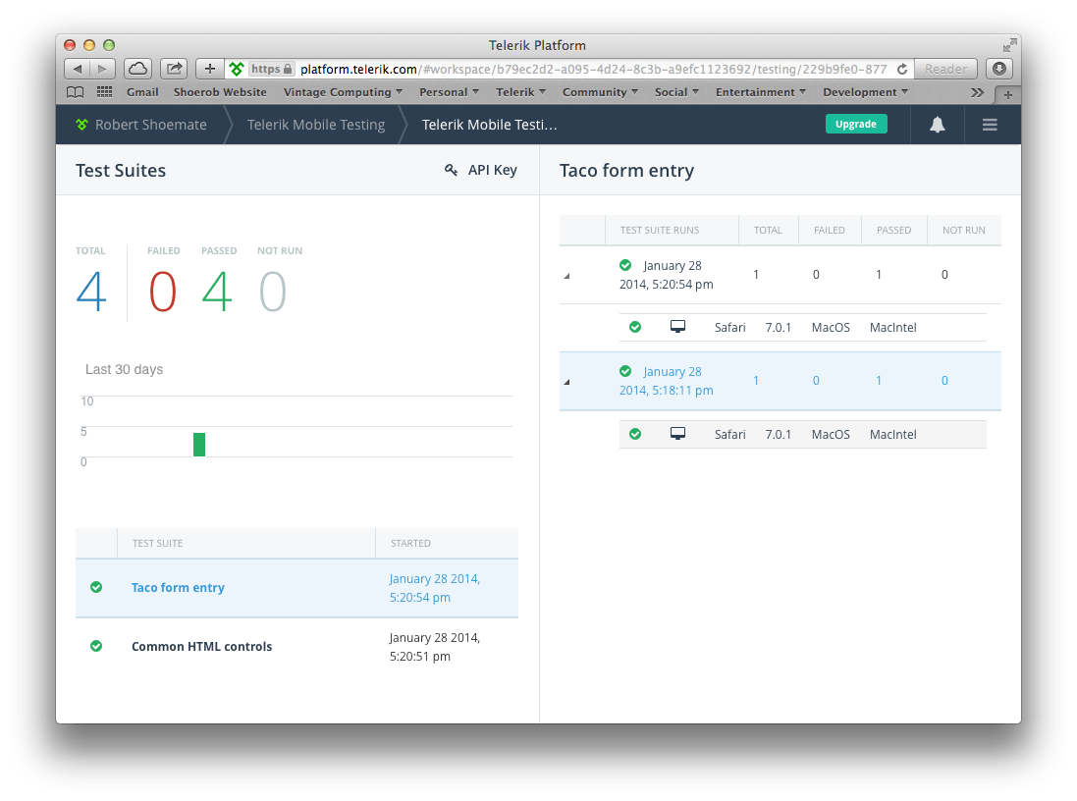Image resolution: width=1077 pixels, height=801 pixels.
Task: Select the truncated Telerik Mobile Testi… breadcrumb
Action: point(489,125)
